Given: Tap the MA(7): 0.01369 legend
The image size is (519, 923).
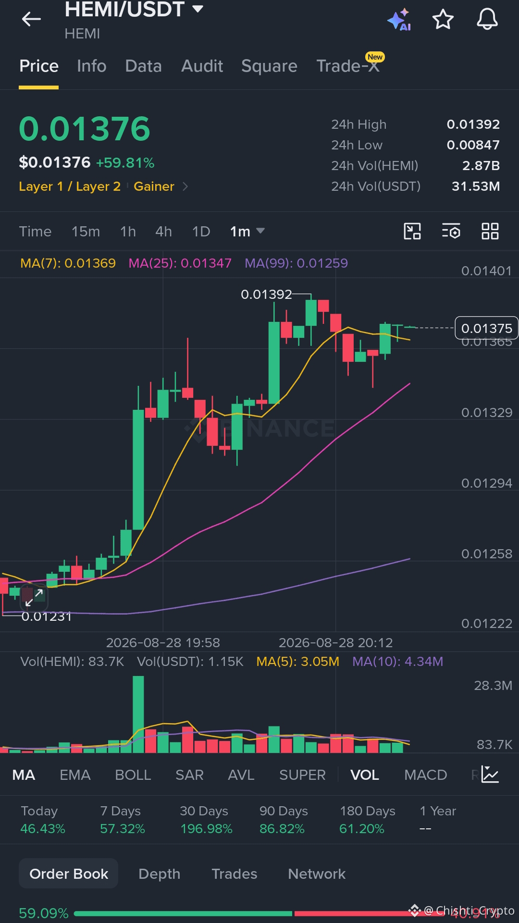Looking at the screenshot, I should [68, 263].
